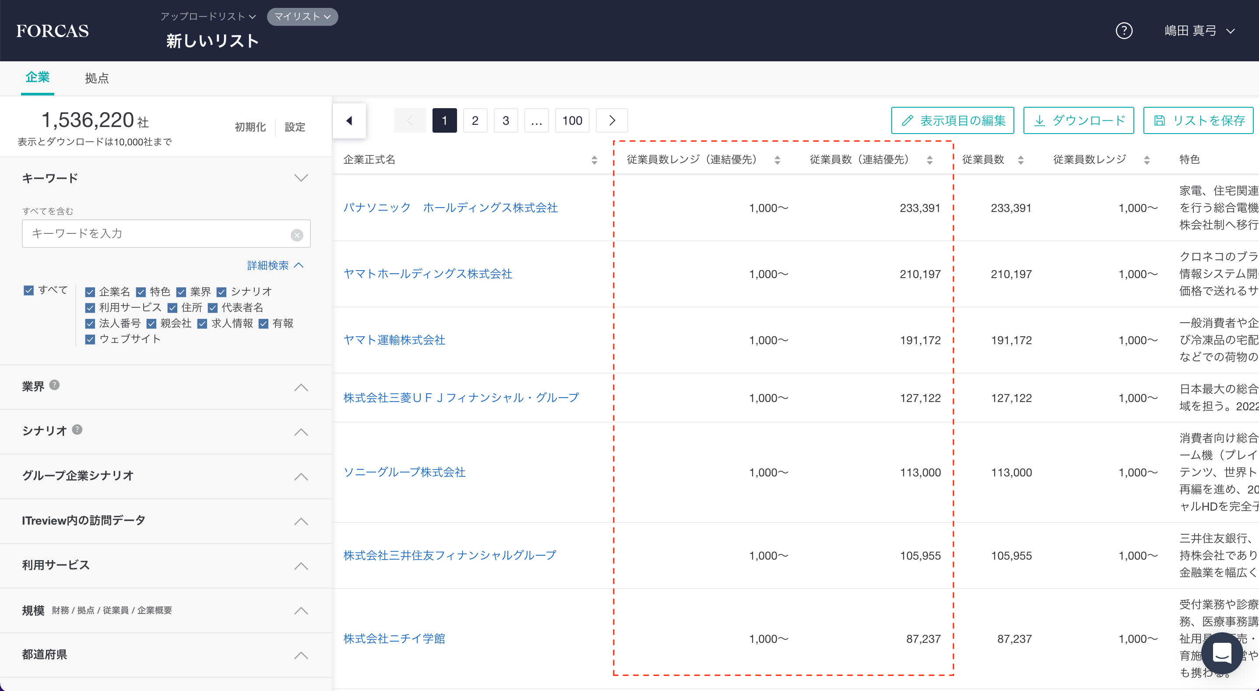Switch to the 拠点 tab

tap(97, 78)
